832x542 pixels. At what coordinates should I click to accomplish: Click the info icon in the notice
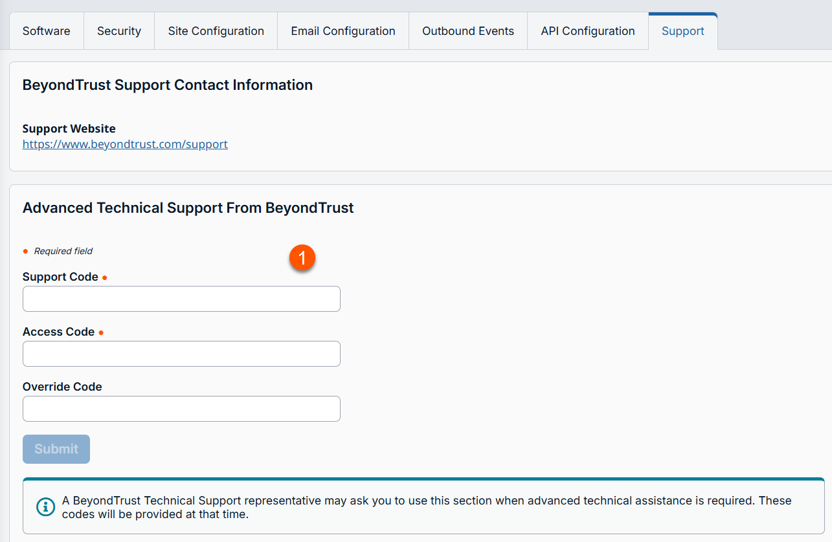[x=45, y=506]
